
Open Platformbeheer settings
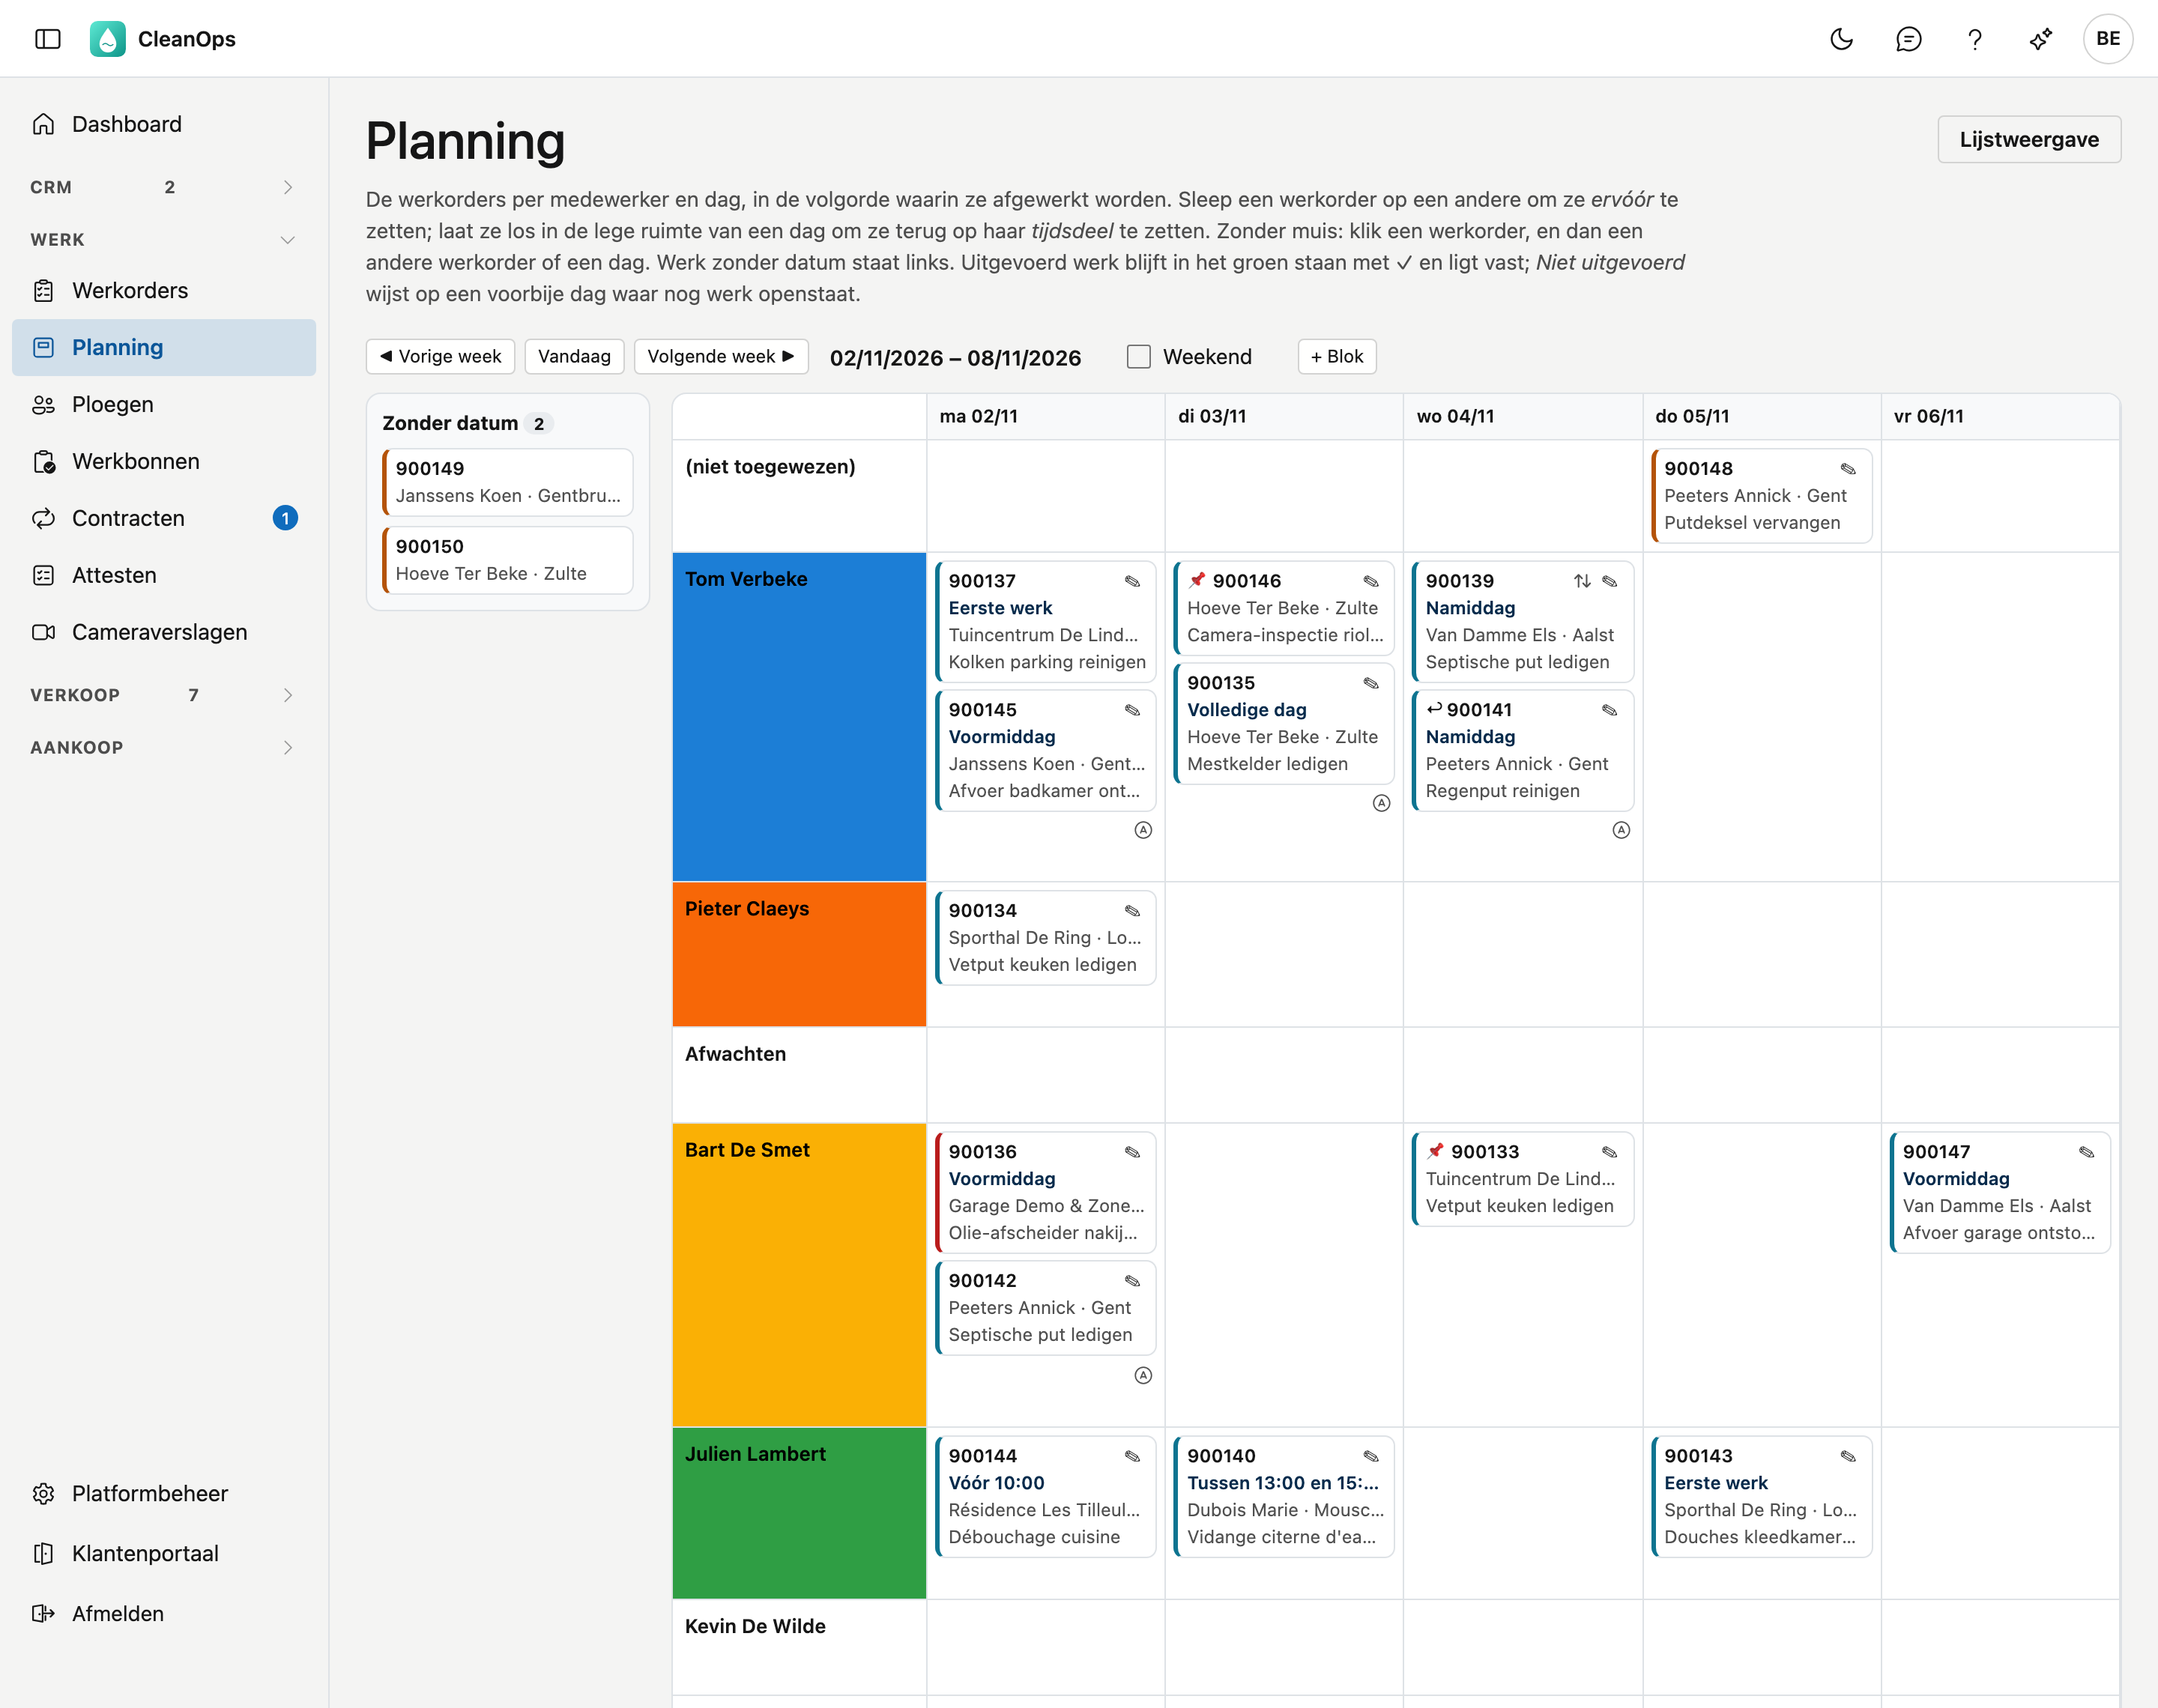pos(164,1493)
